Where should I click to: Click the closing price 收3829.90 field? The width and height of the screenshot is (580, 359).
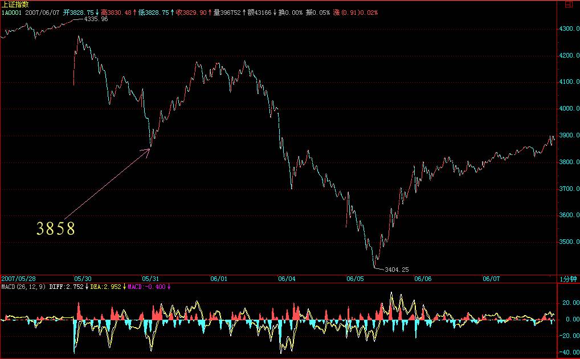(x=191, y=12)
